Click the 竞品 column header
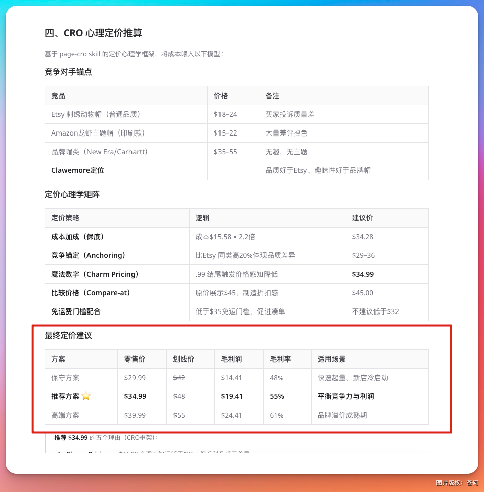 click(58, 96)
